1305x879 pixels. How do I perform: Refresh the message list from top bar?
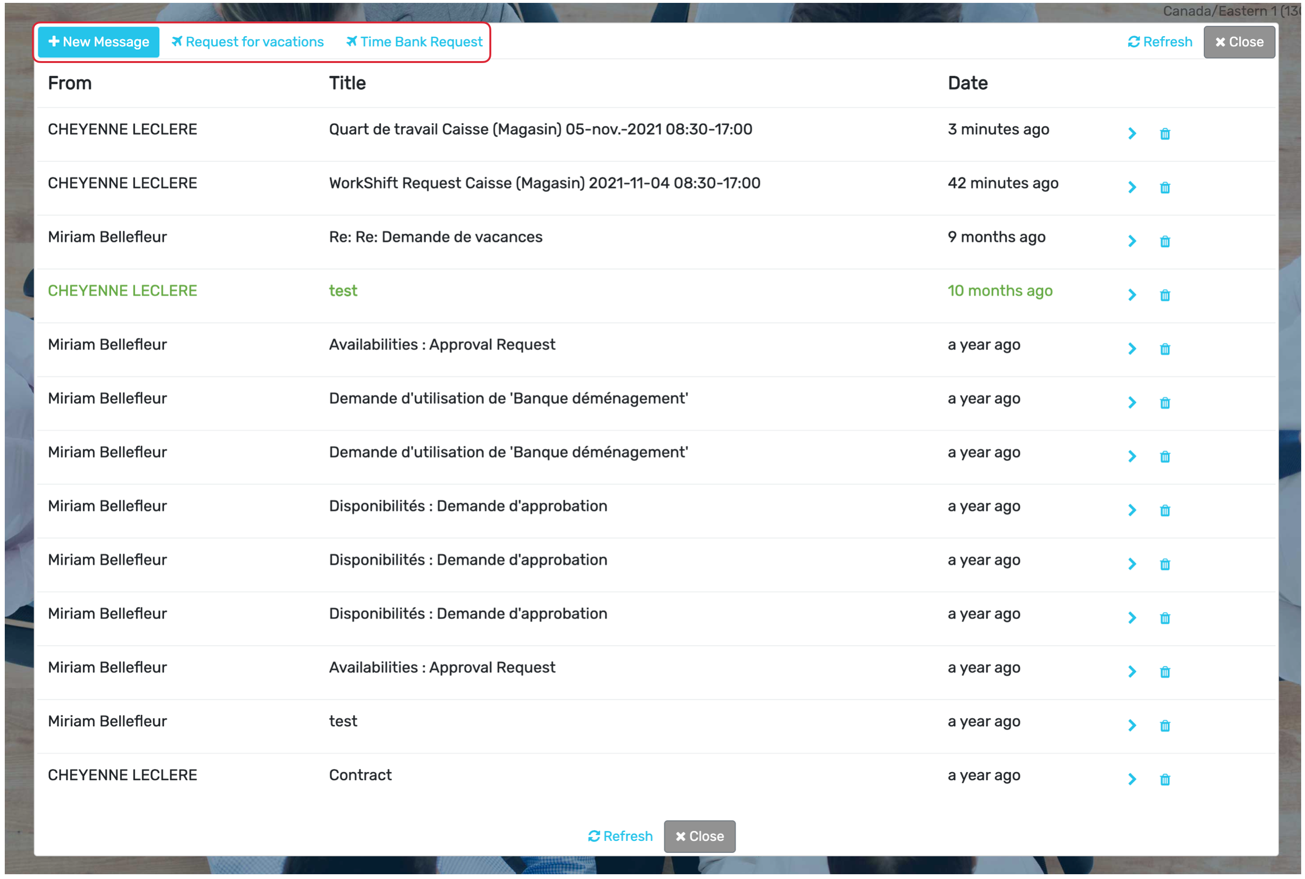pyautogui.click(x=1160, y=42)
